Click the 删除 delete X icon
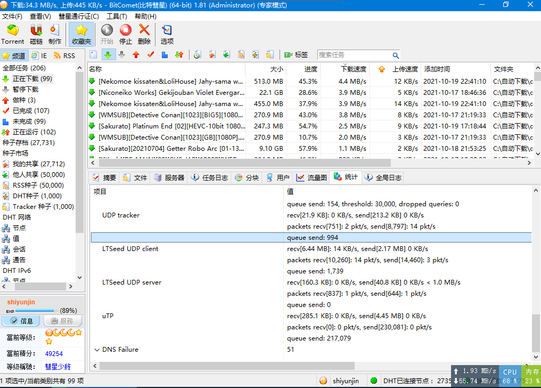The height and width of the screenshot is (388, 541). pos(144,34)
